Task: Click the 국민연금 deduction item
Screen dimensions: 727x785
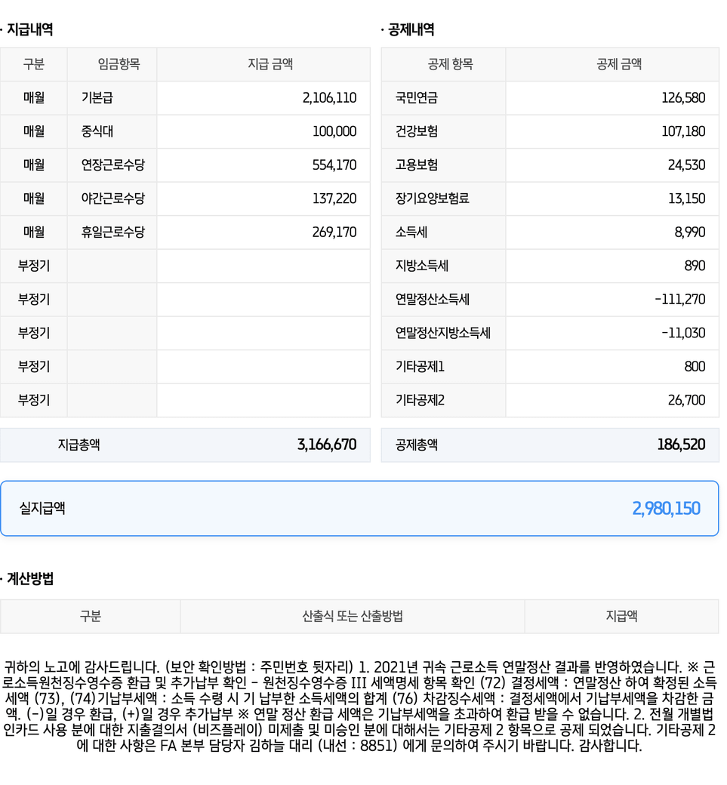Action: pyautogui.click(x=416, y=98)
